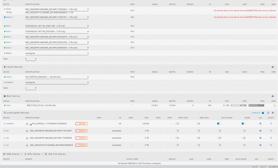
Task: Open the unassigned Cache 2 dropdown
Action: (x=57, y=82)
